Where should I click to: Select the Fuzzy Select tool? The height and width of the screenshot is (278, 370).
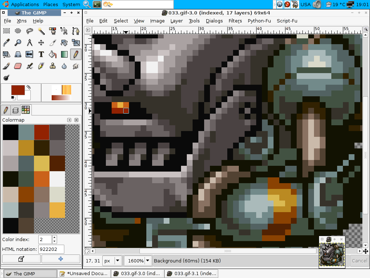click(41, 31)
